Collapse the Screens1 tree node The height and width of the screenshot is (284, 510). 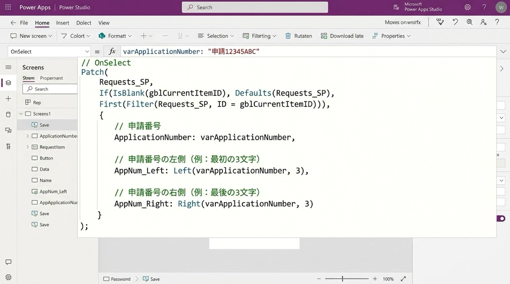21,114
